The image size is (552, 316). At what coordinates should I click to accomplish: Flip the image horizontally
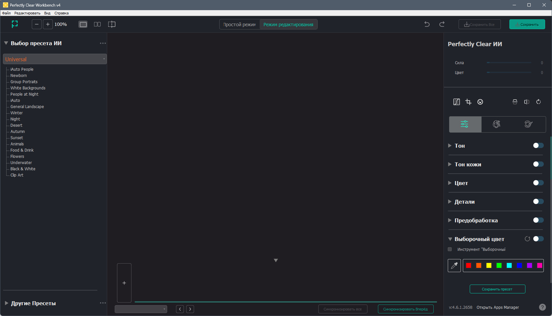click(x=527, y=102)
